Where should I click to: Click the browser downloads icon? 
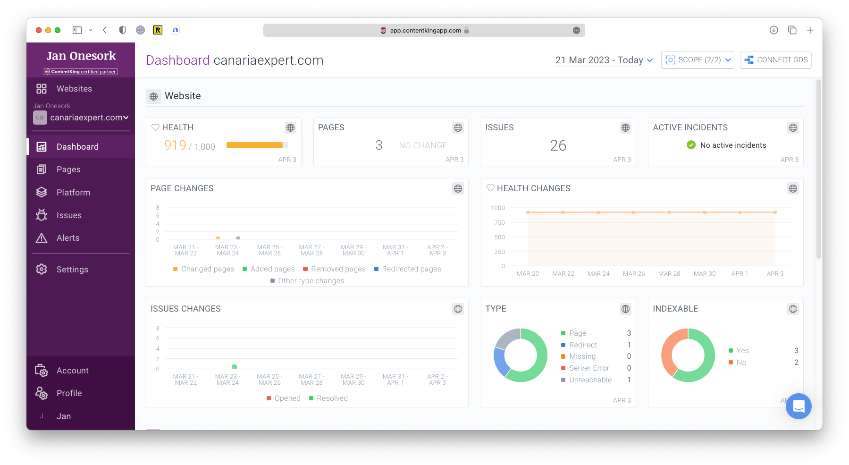773,30
